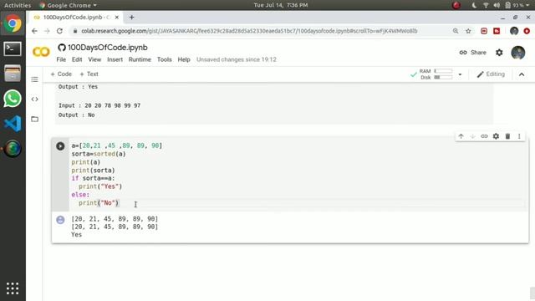The height and width of the screenshot is (301, 535).
Task: Click Unsaved changes since 19:12 text
Action: (236, 59)
